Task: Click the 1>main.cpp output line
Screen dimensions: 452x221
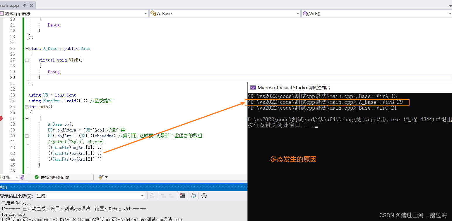Action: [x=13, y=214]
